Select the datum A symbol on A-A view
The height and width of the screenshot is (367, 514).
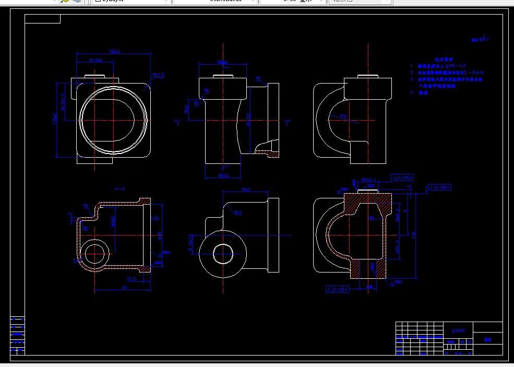point(156,218)
